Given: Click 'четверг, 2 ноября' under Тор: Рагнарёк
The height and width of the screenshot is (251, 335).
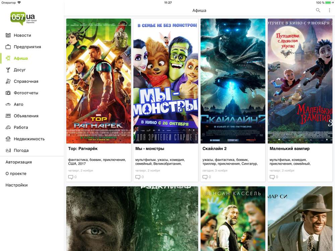Looking at the screenshot, I should [x=80, y=171].
